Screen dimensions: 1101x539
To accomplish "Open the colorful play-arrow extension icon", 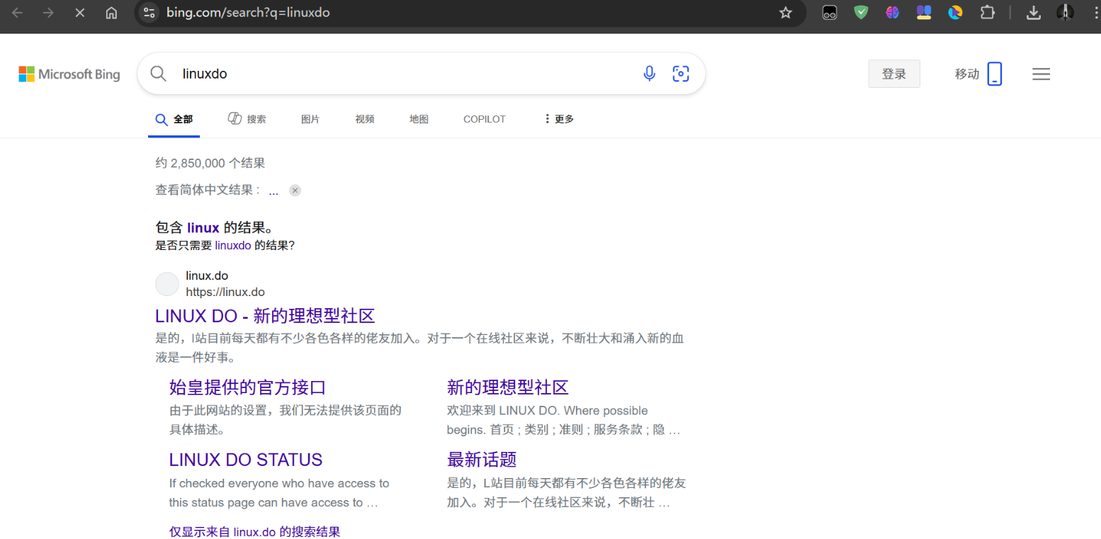I will 956,12.
